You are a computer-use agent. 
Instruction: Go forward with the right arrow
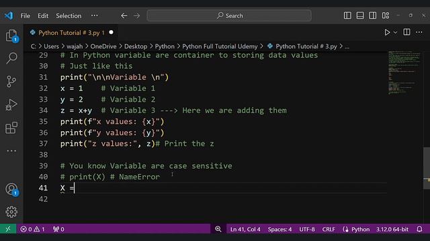tap(136, 15)
